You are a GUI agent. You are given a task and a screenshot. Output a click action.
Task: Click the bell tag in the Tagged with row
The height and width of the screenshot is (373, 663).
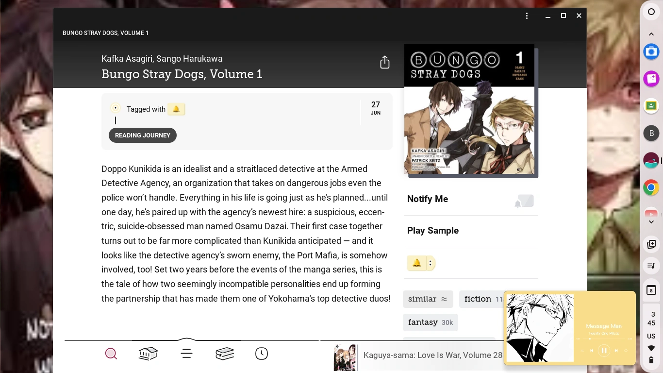pyautogui.click(x=176, y=109)
